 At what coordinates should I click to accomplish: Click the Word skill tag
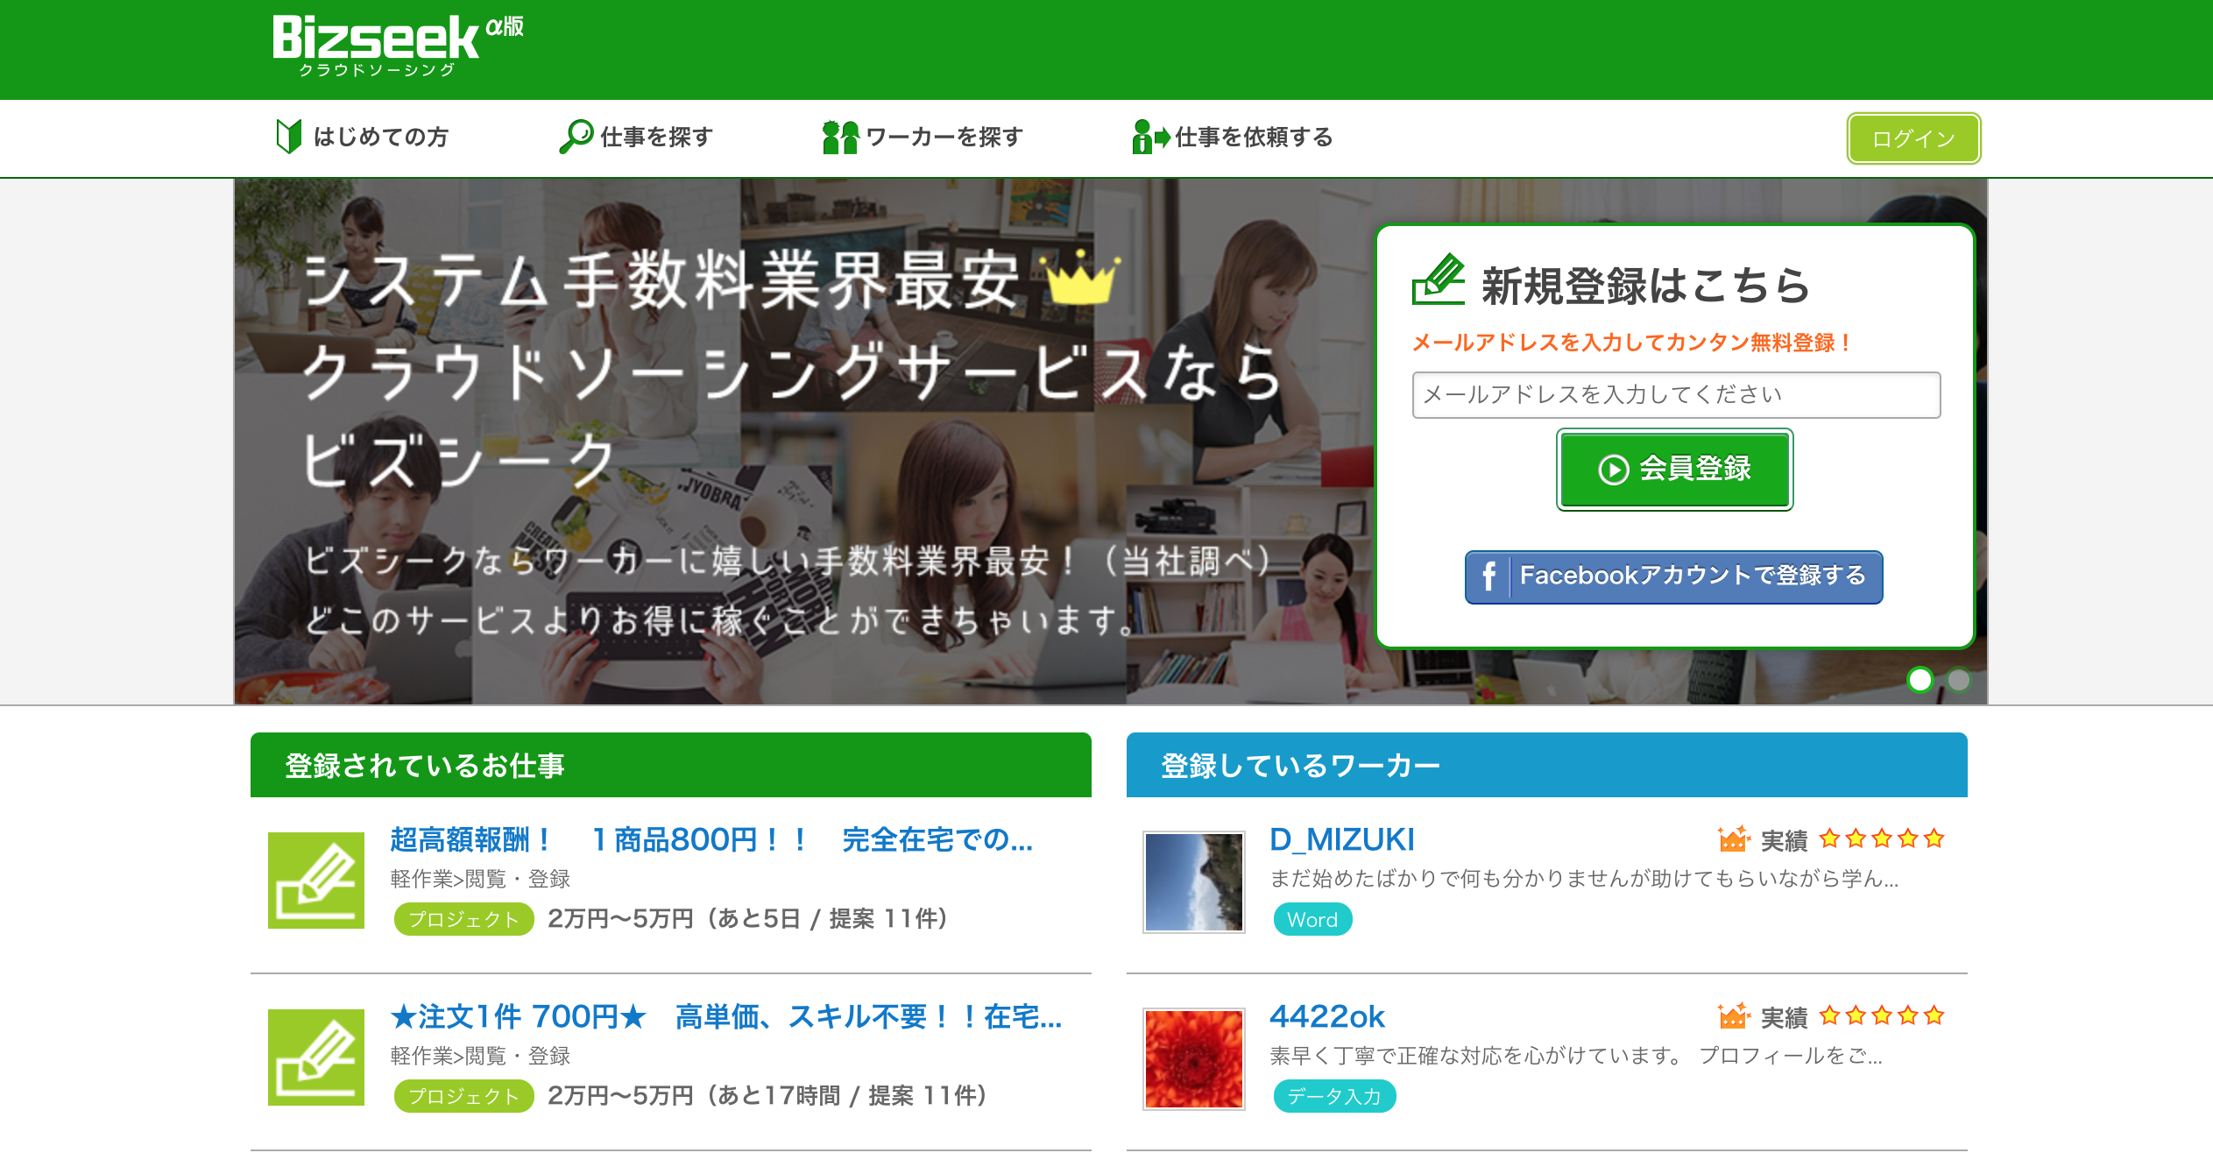(x=1312, y=919)
